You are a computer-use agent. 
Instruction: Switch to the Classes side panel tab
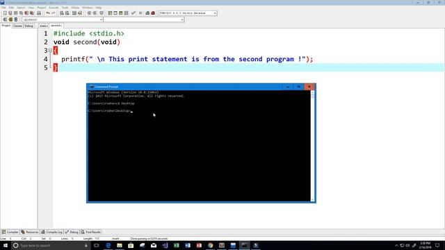click(x=17, y=26)
